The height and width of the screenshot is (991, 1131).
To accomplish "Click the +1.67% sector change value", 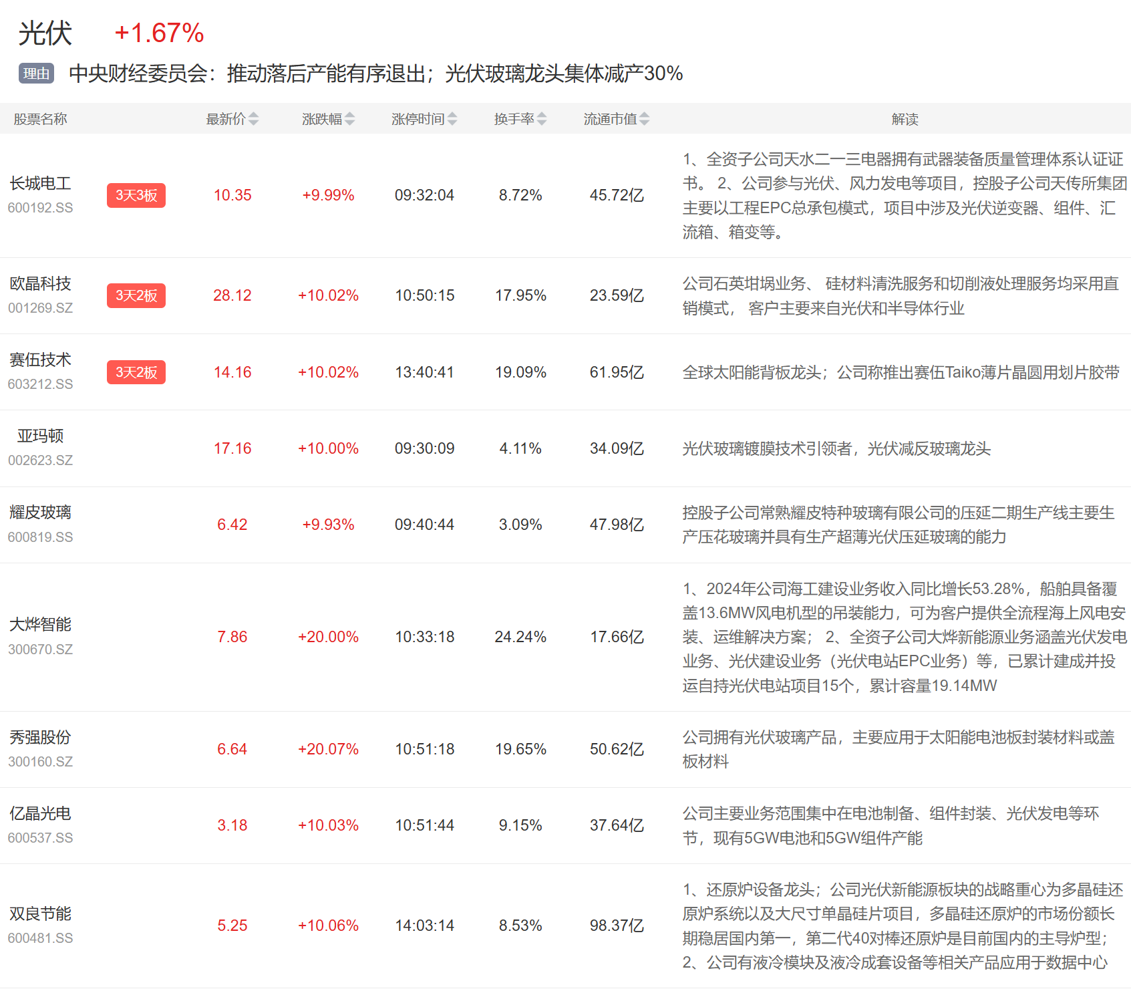I will [159, 33].
